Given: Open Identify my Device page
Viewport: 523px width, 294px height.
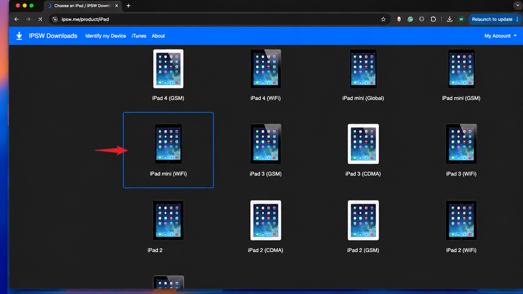Looking at the screenshot, I should tap(105, 36).
